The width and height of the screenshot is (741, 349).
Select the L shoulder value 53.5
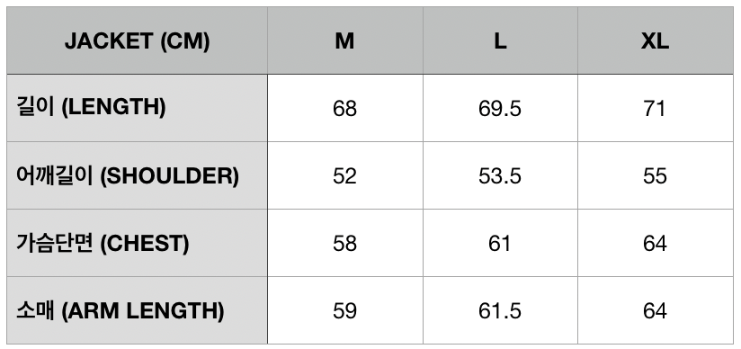click(x=500, y=176)
